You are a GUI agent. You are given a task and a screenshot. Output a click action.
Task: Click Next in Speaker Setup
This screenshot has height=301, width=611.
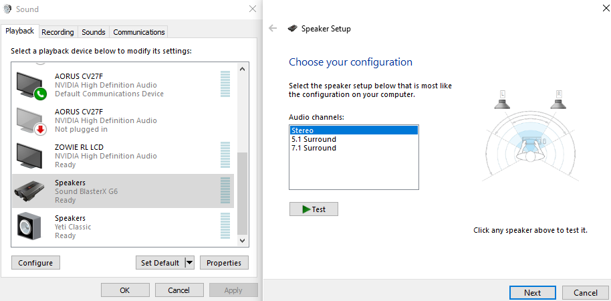tap(532, 293)
